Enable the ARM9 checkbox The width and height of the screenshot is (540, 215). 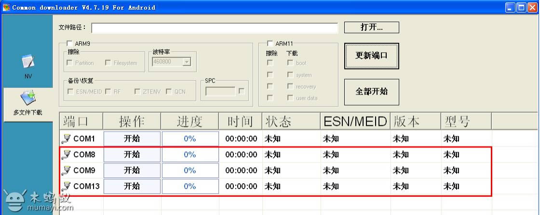[x=69, y=43]
